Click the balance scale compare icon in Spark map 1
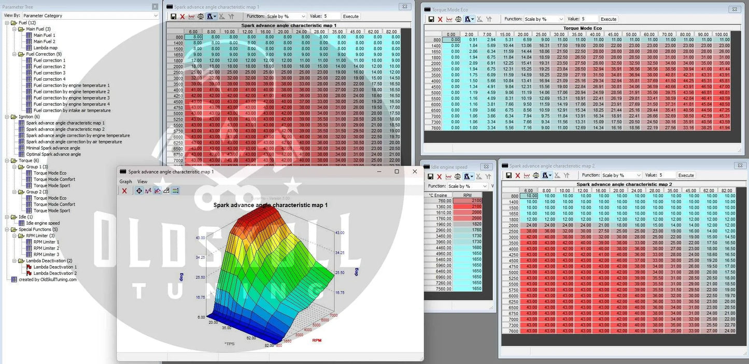Viewport: 749px width, 364px height. tap(201, 17)
